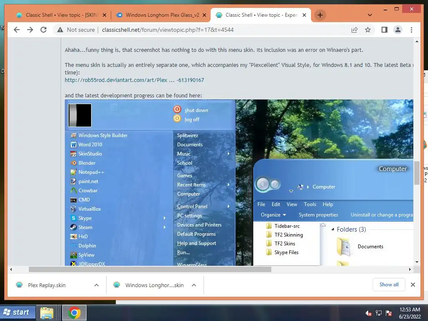Click the scroll left arrow
This screenshot has height=321, width=428.
[x=11, y=270]
